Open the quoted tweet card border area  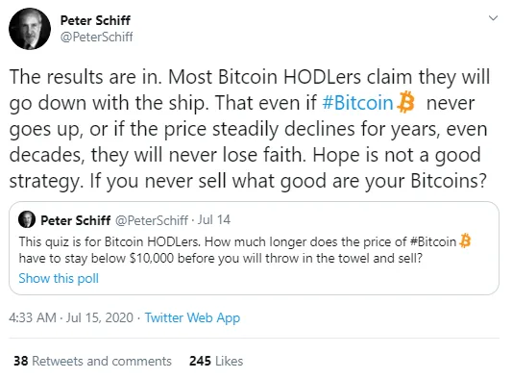(254, 248)
